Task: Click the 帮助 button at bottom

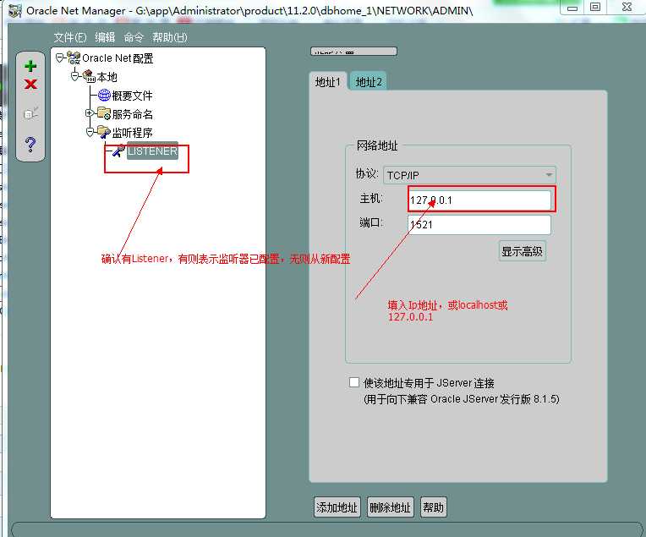Action: point(433,507)
